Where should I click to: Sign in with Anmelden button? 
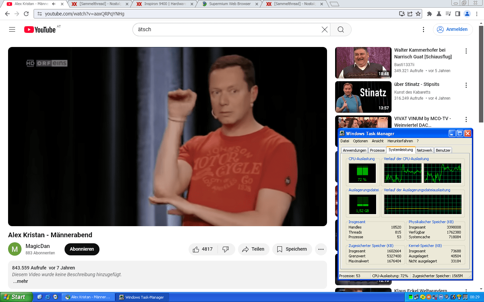pyautogui.click(x=453, y=30)
